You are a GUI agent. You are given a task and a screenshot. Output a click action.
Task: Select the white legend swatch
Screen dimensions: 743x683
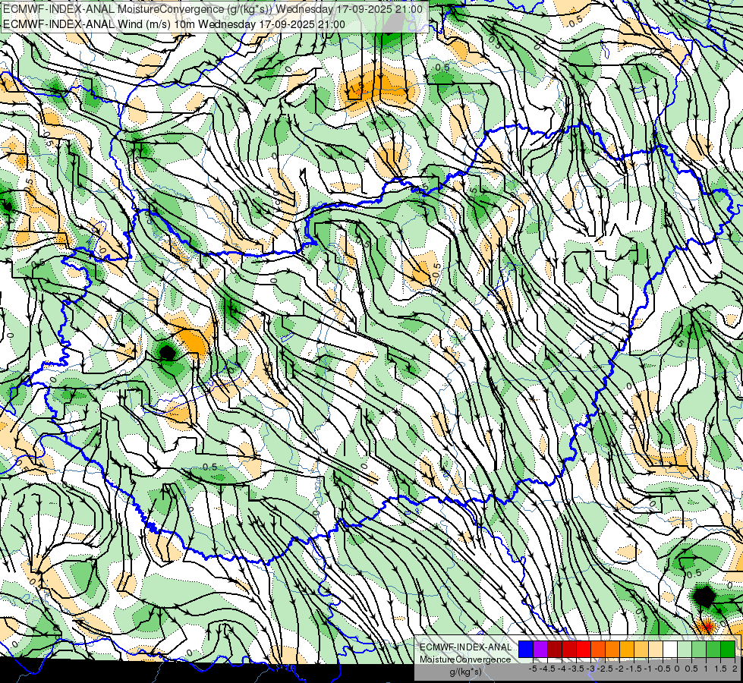click(670, 650)
